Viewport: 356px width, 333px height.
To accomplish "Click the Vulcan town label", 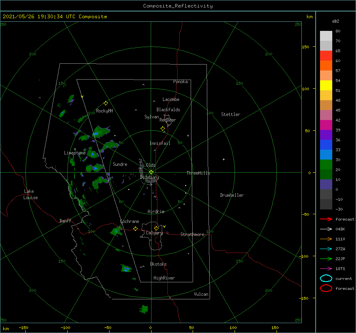I will (201, 294).
